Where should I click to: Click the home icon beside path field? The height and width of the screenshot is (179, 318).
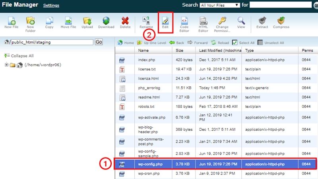click(x=6, y=42)
